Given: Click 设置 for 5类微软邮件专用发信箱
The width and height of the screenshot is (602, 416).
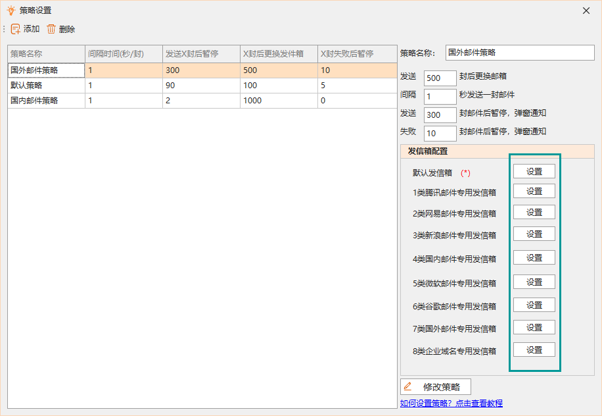Looking at the screenshot, I should coord(534,282).
